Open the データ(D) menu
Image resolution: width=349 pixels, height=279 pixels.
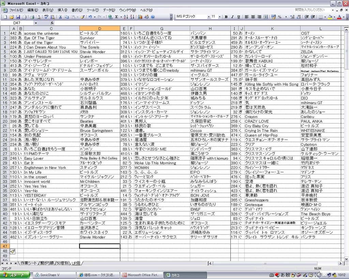click(x=109, y=10)
